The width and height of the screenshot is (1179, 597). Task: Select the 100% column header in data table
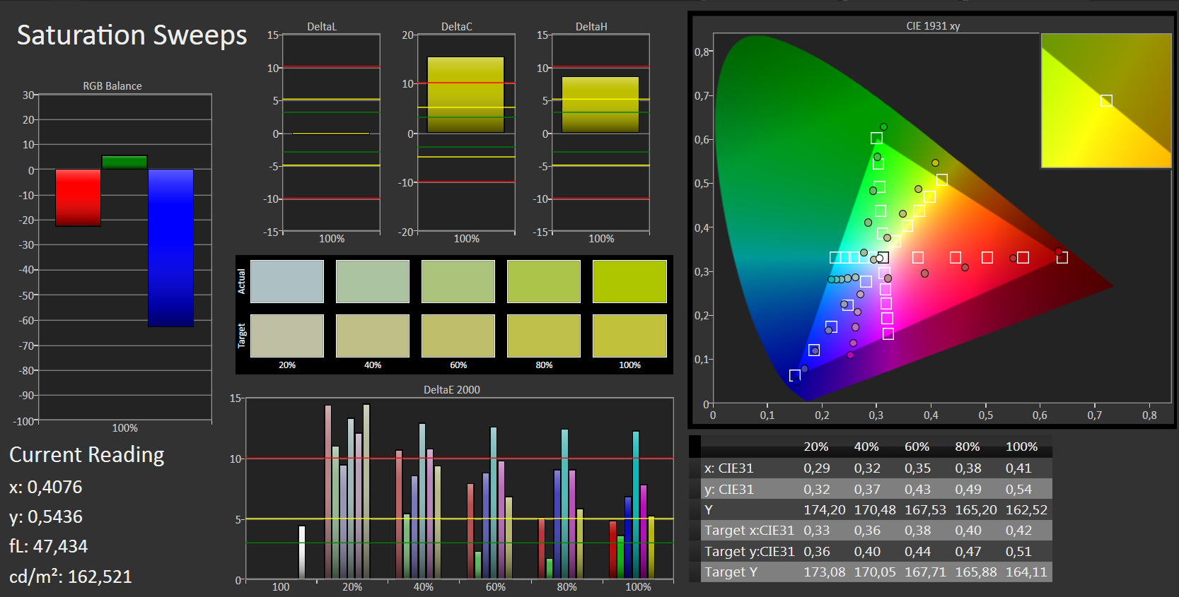point(1021,447)
